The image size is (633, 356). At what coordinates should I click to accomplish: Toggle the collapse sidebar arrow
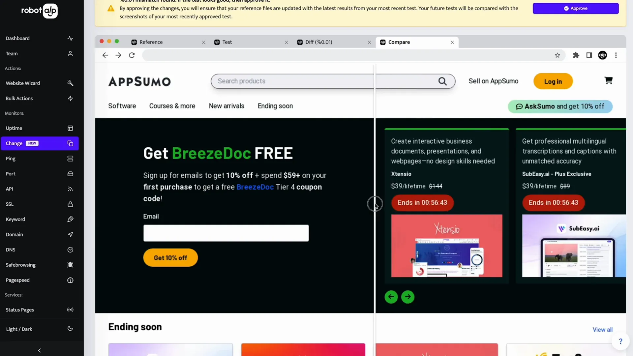coord(39,350)
